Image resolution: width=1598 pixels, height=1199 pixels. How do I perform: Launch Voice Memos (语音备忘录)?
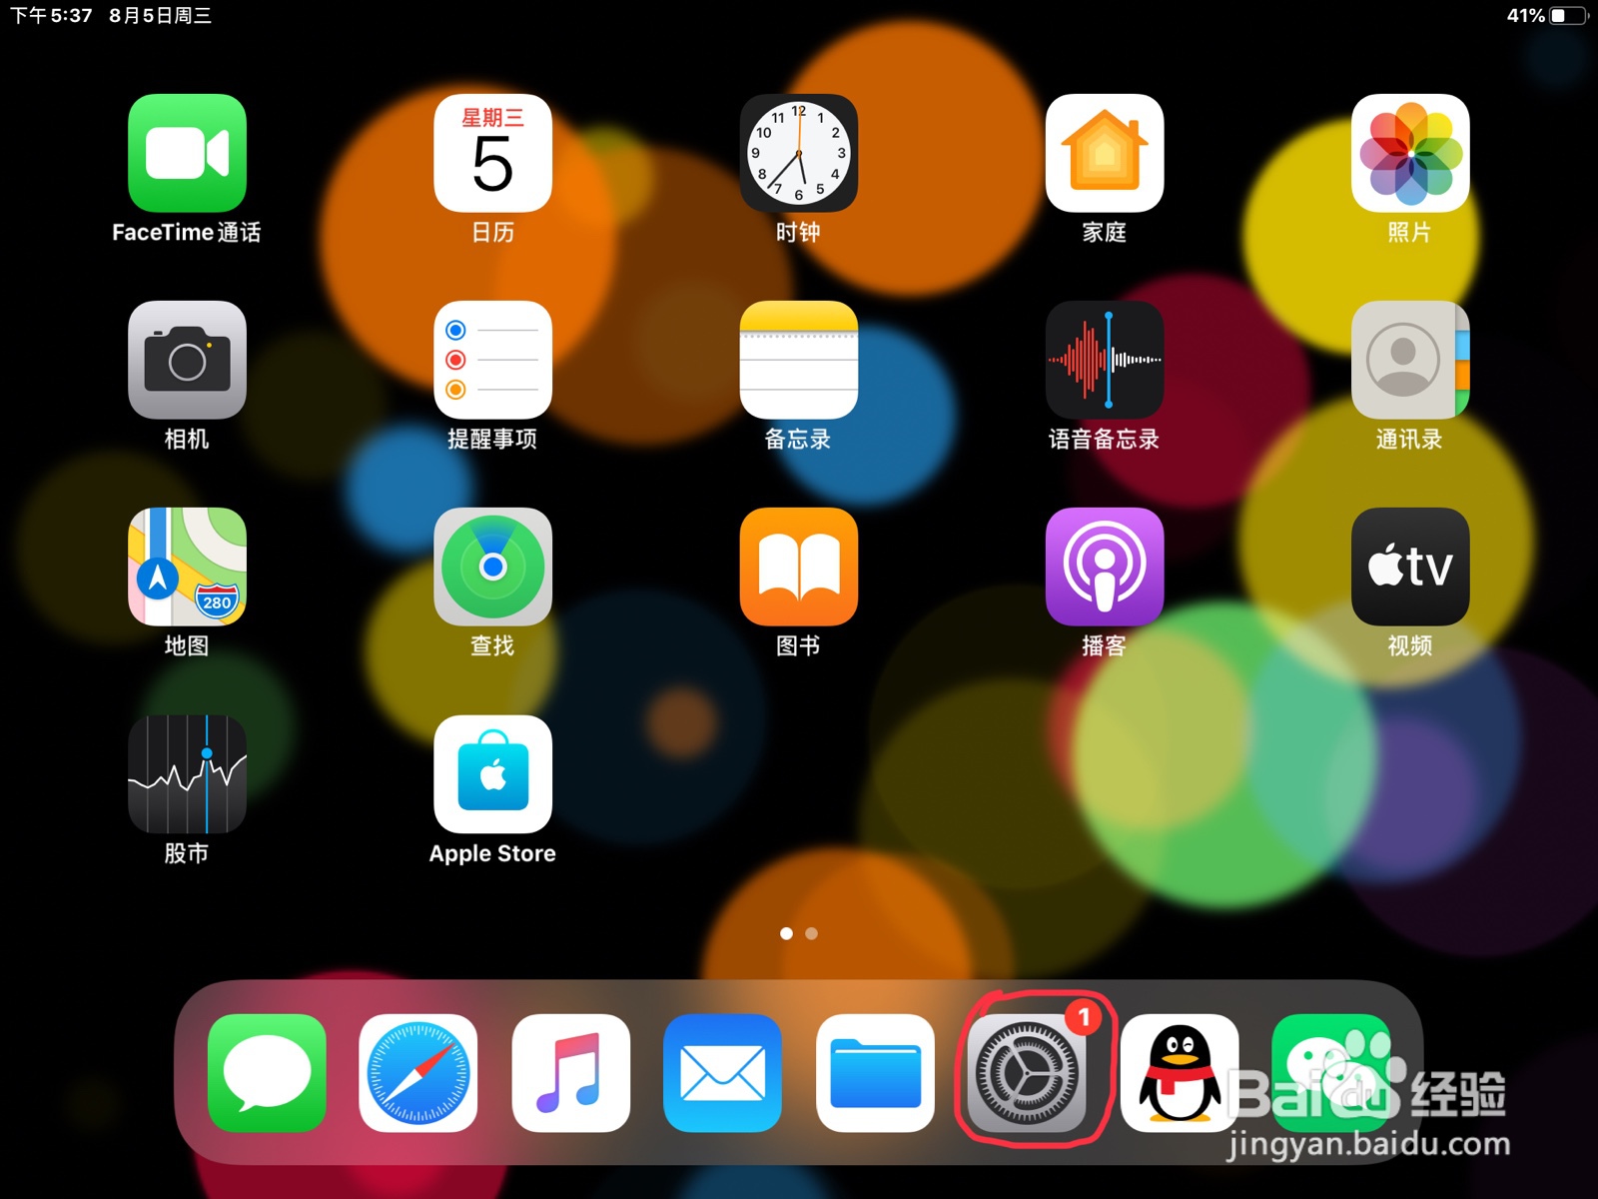[x=1105, y=360]
